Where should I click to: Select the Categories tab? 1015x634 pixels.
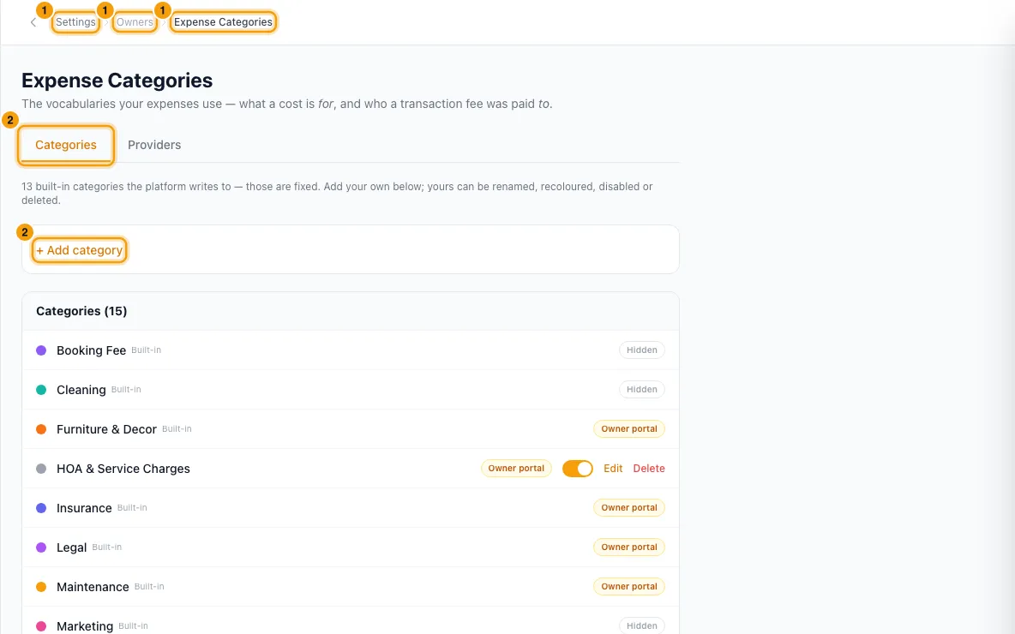pyautogui.click(x=66, y=145)
